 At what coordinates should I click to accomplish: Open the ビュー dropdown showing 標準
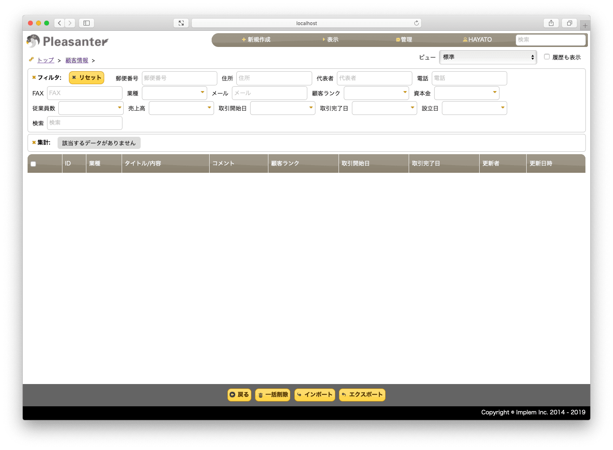[x=488, y=57]
